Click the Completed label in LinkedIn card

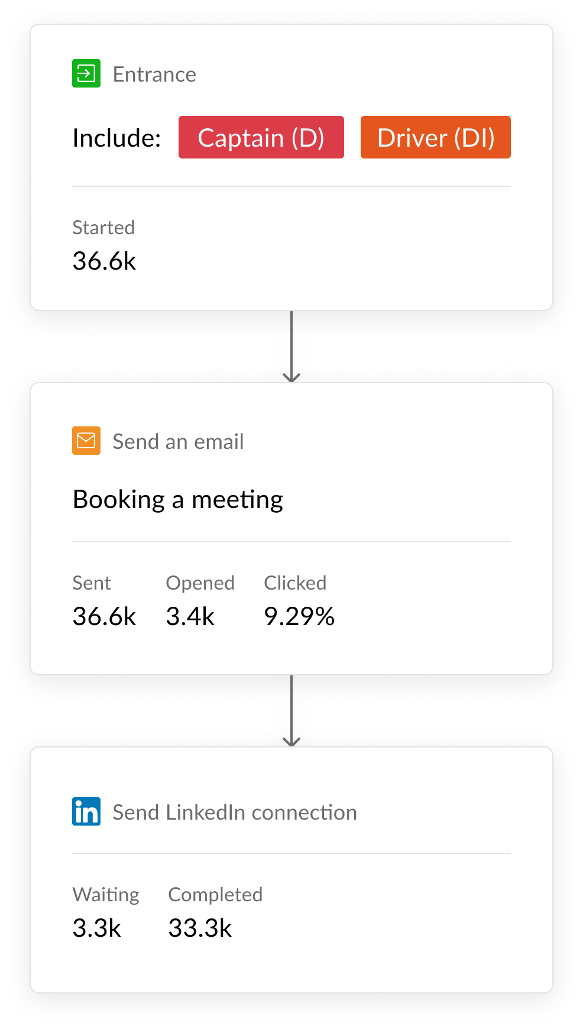coord(215,895)
